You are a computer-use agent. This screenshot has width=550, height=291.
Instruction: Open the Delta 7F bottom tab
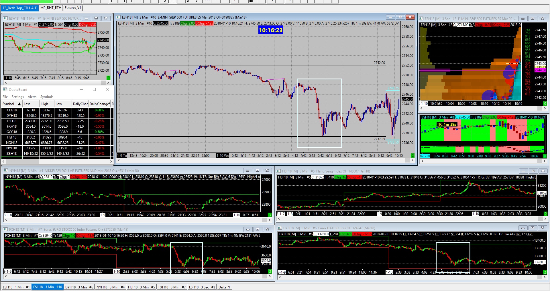coord(225,287)
